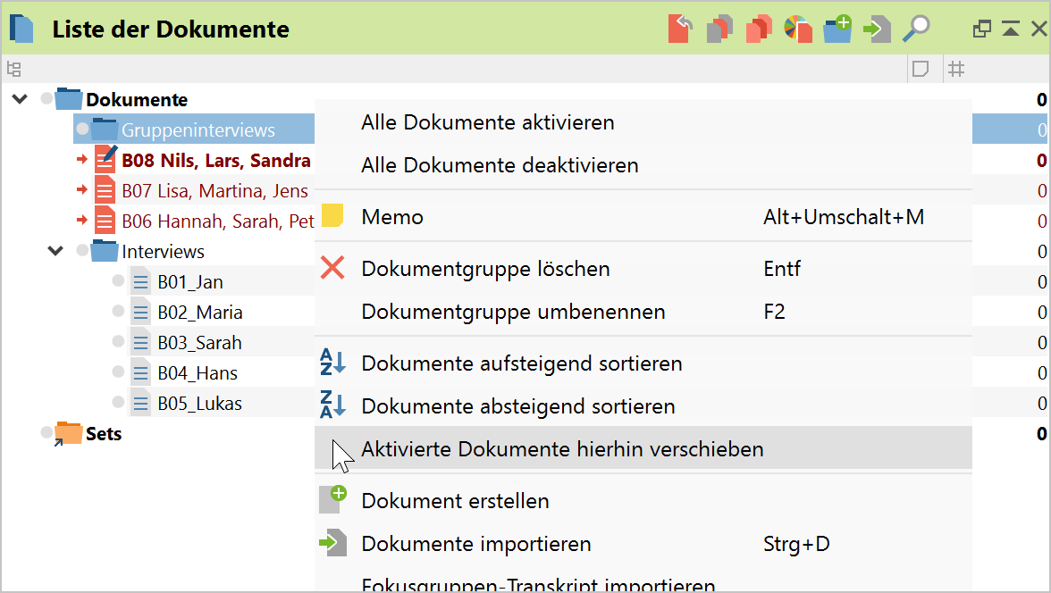Viewport: 1051px width, 593px height.
Task: Toggle activation circle of Gruppeninterviews
Action: tap(82, 129)
